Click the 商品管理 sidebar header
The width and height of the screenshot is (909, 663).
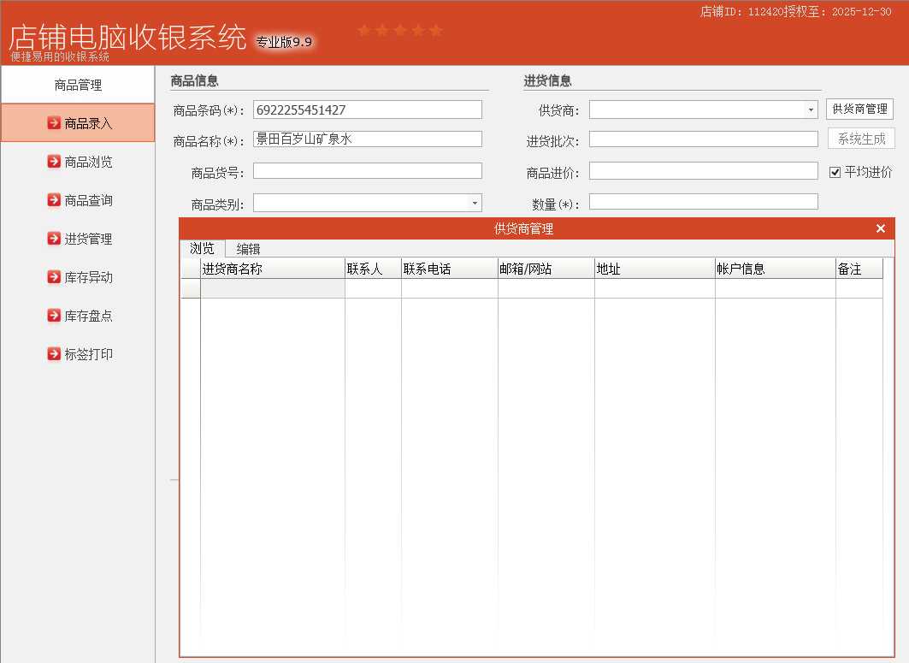click(x=79, y=85)
